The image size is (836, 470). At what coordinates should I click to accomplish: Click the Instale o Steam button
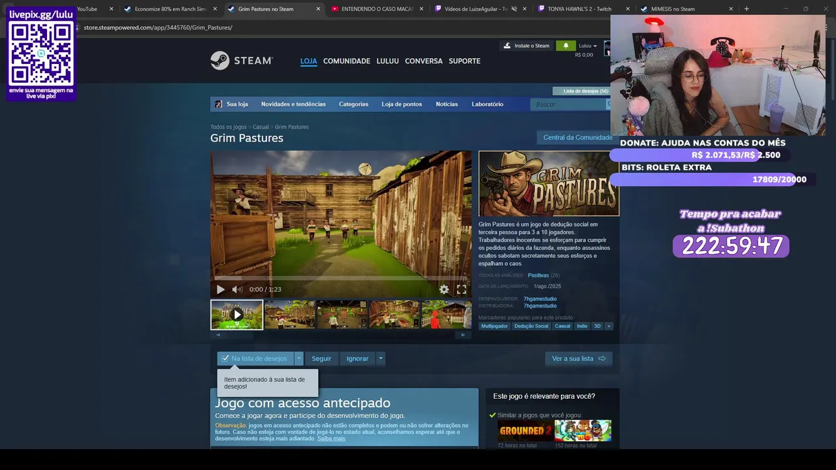pyautogui.click(x=526, y=46)
